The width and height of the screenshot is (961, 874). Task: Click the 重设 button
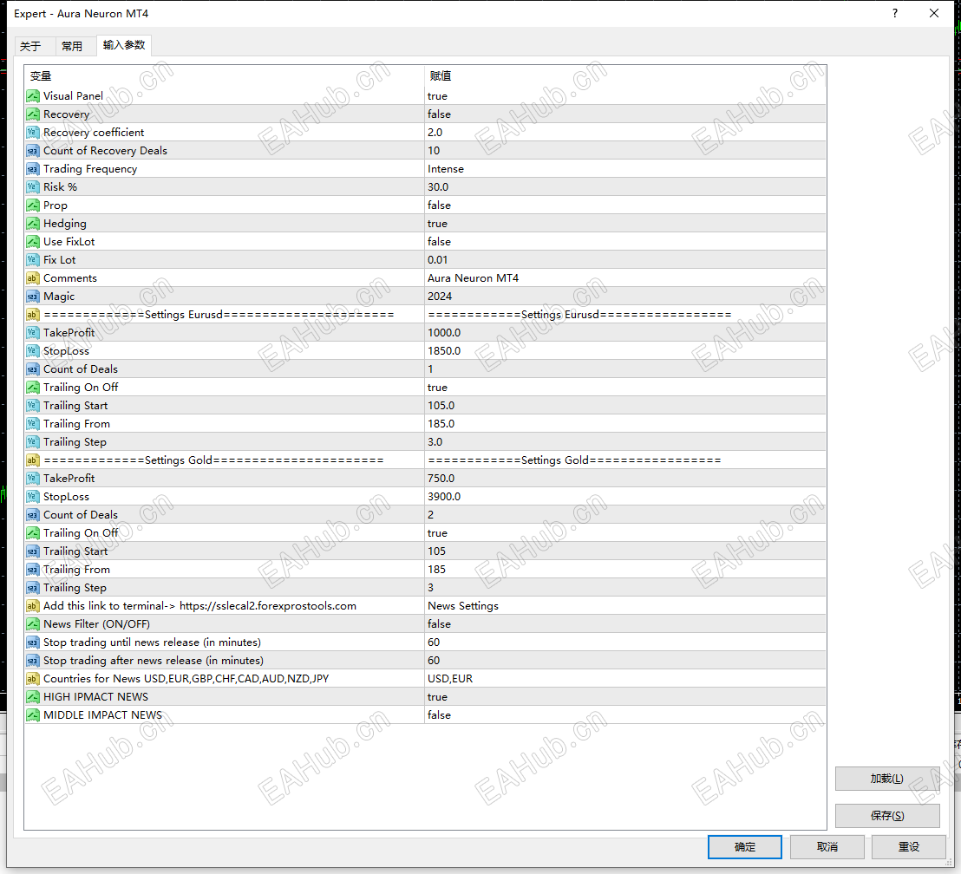909,847
